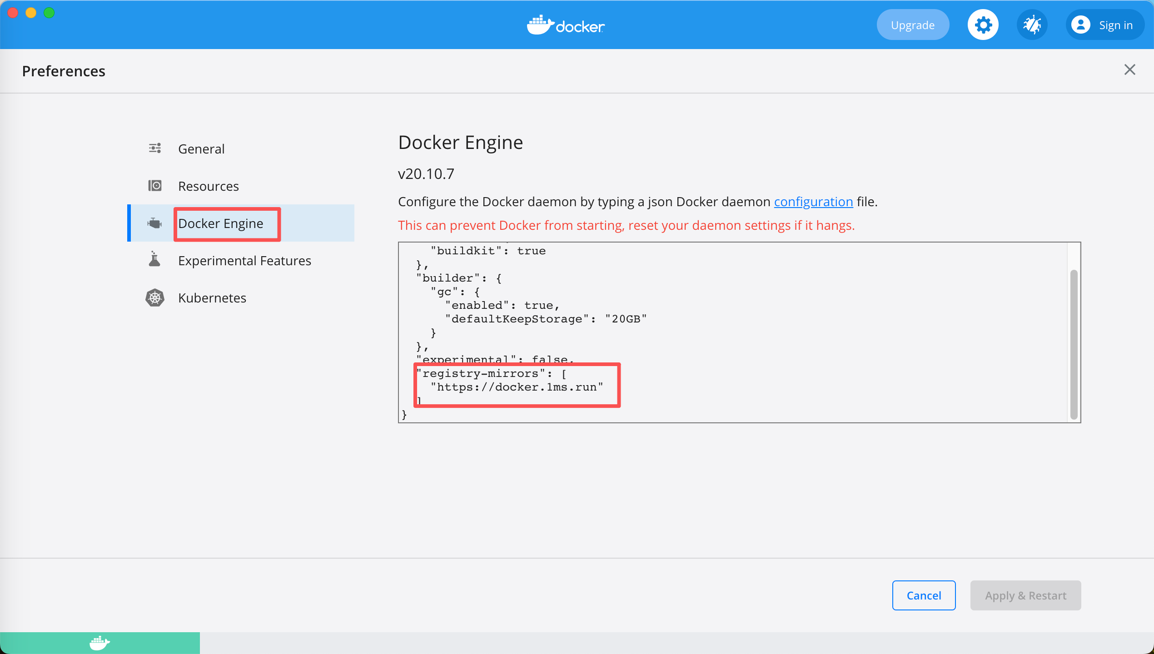The height and width of the screenshot is (654, 1154).
Task: Open the Resources preferences section
Action: tap(209, 186)
